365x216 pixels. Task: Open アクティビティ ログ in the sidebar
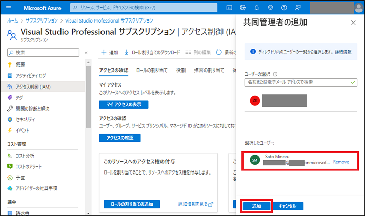pyautogui.click(x=30, y=76)
